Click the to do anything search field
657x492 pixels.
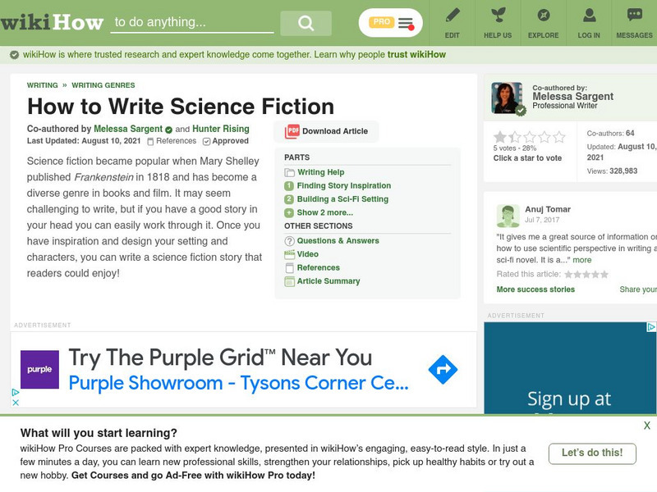(193, 20)
